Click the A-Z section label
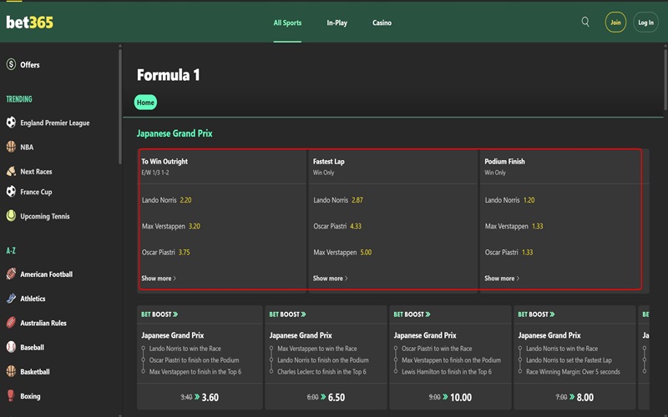Viewport: 668px width, 417px height. (x=11, y=251)
